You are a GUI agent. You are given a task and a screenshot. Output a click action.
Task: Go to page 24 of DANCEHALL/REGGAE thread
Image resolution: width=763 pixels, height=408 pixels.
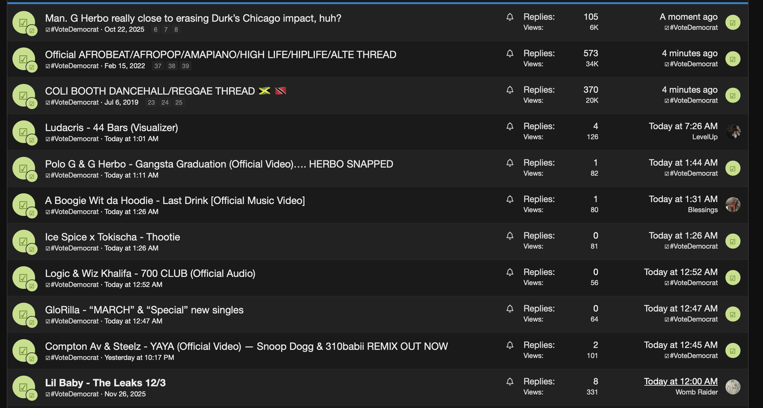click(165, 102)
